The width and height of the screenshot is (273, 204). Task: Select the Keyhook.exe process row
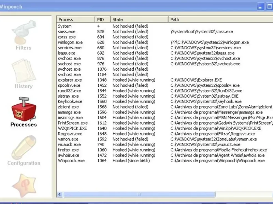coord(165,101)
